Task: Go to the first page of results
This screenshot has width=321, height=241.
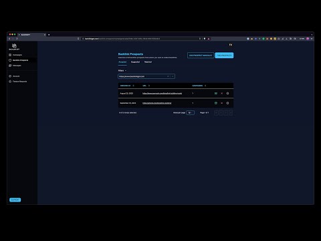Action: coord(216,112)
